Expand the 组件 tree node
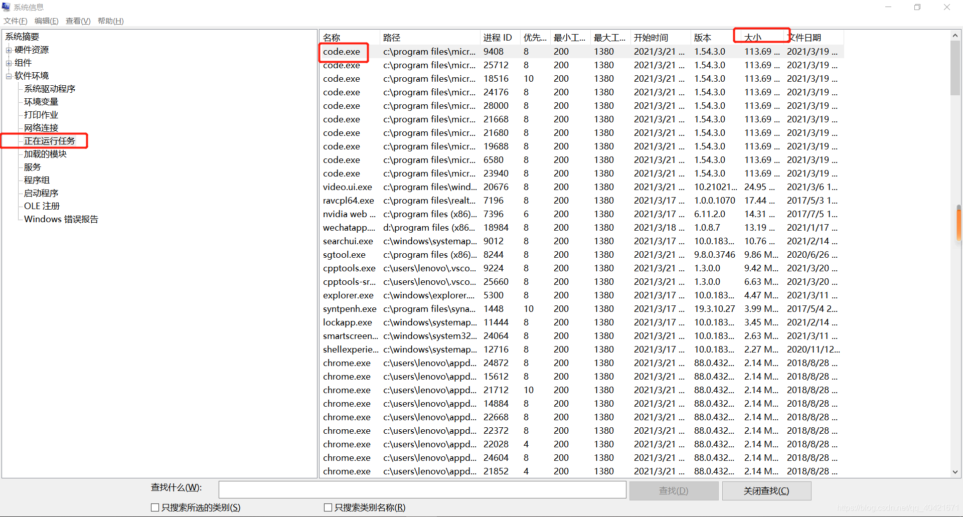The height and width of the screenshot is (517, 963). (x=9, y=63)
